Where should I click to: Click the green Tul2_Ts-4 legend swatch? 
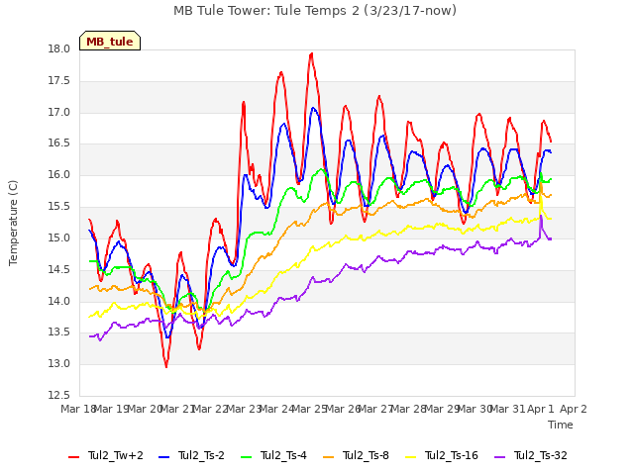coord(246,457)
